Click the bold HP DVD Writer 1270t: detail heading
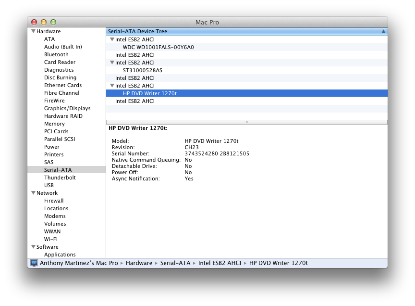 pyautogui.click(x=138, y=128)
